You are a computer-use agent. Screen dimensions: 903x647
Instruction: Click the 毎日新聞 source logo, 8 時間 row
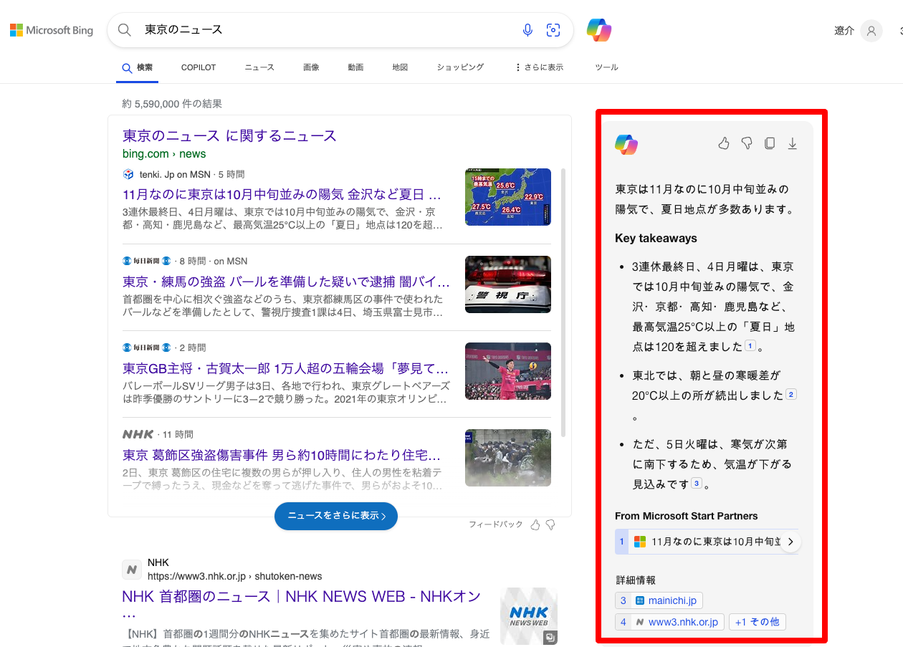coord(147,261)
